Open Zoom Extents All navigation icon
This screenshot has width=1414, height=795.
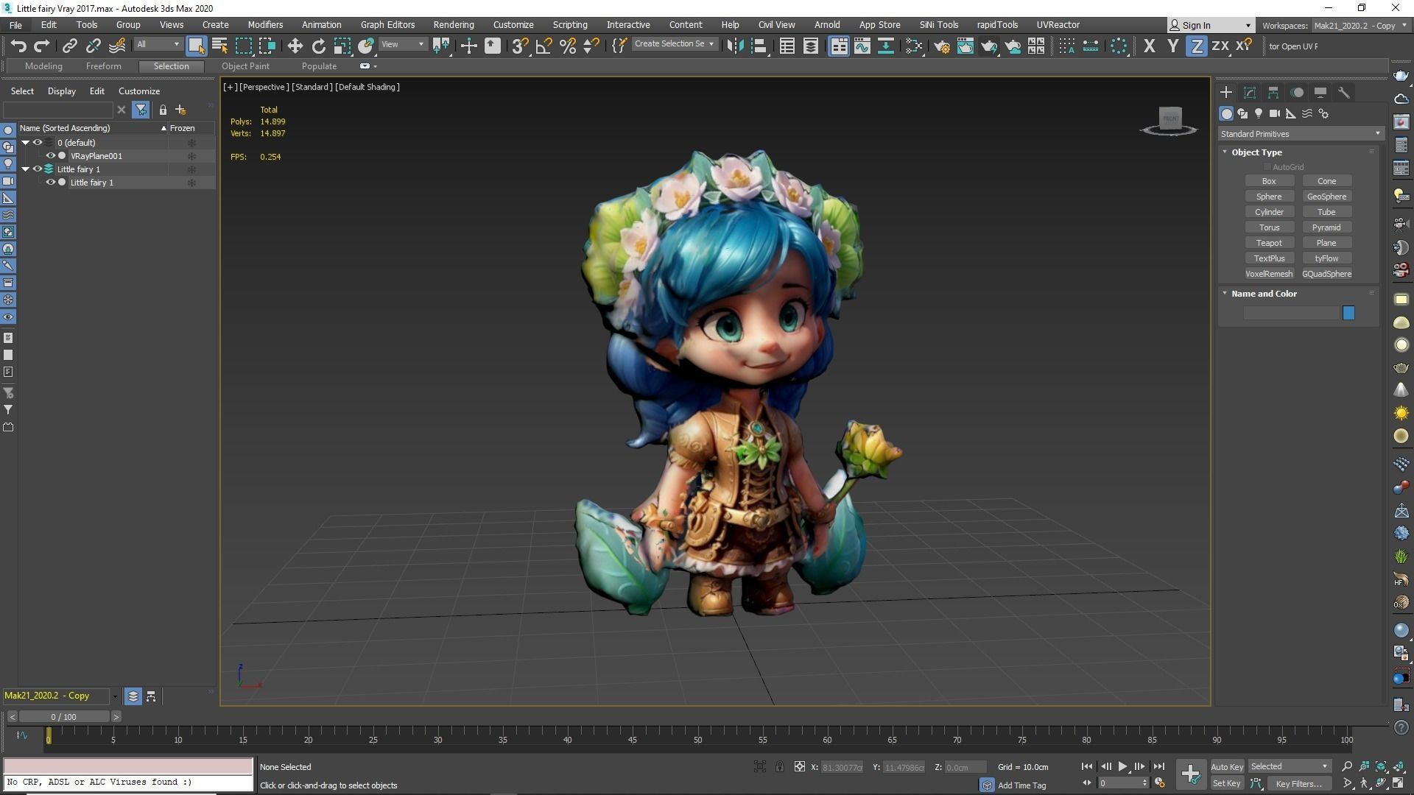click(1397, 766)
